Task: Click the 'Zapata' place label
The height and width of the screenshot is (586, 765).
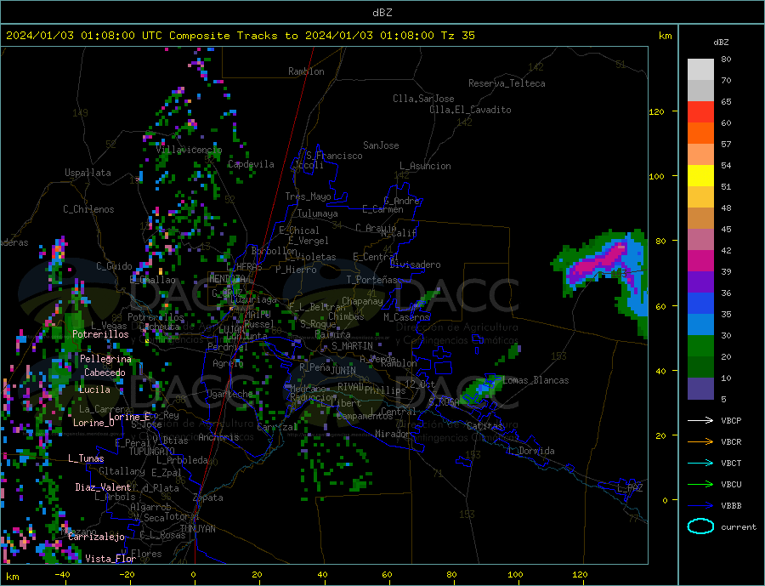Action: [x=208, y=498]
